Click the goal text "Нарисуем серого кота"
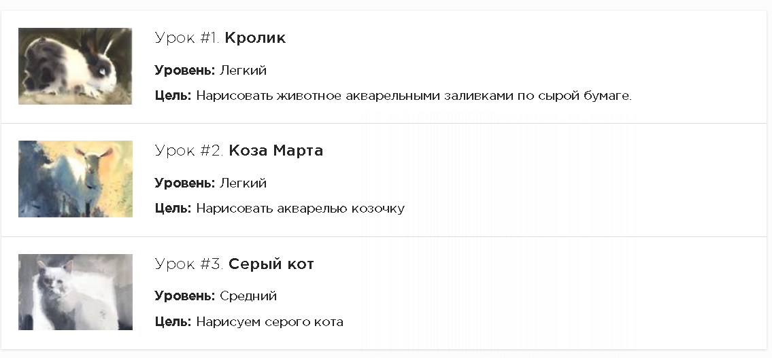 [x=269, y=322]
